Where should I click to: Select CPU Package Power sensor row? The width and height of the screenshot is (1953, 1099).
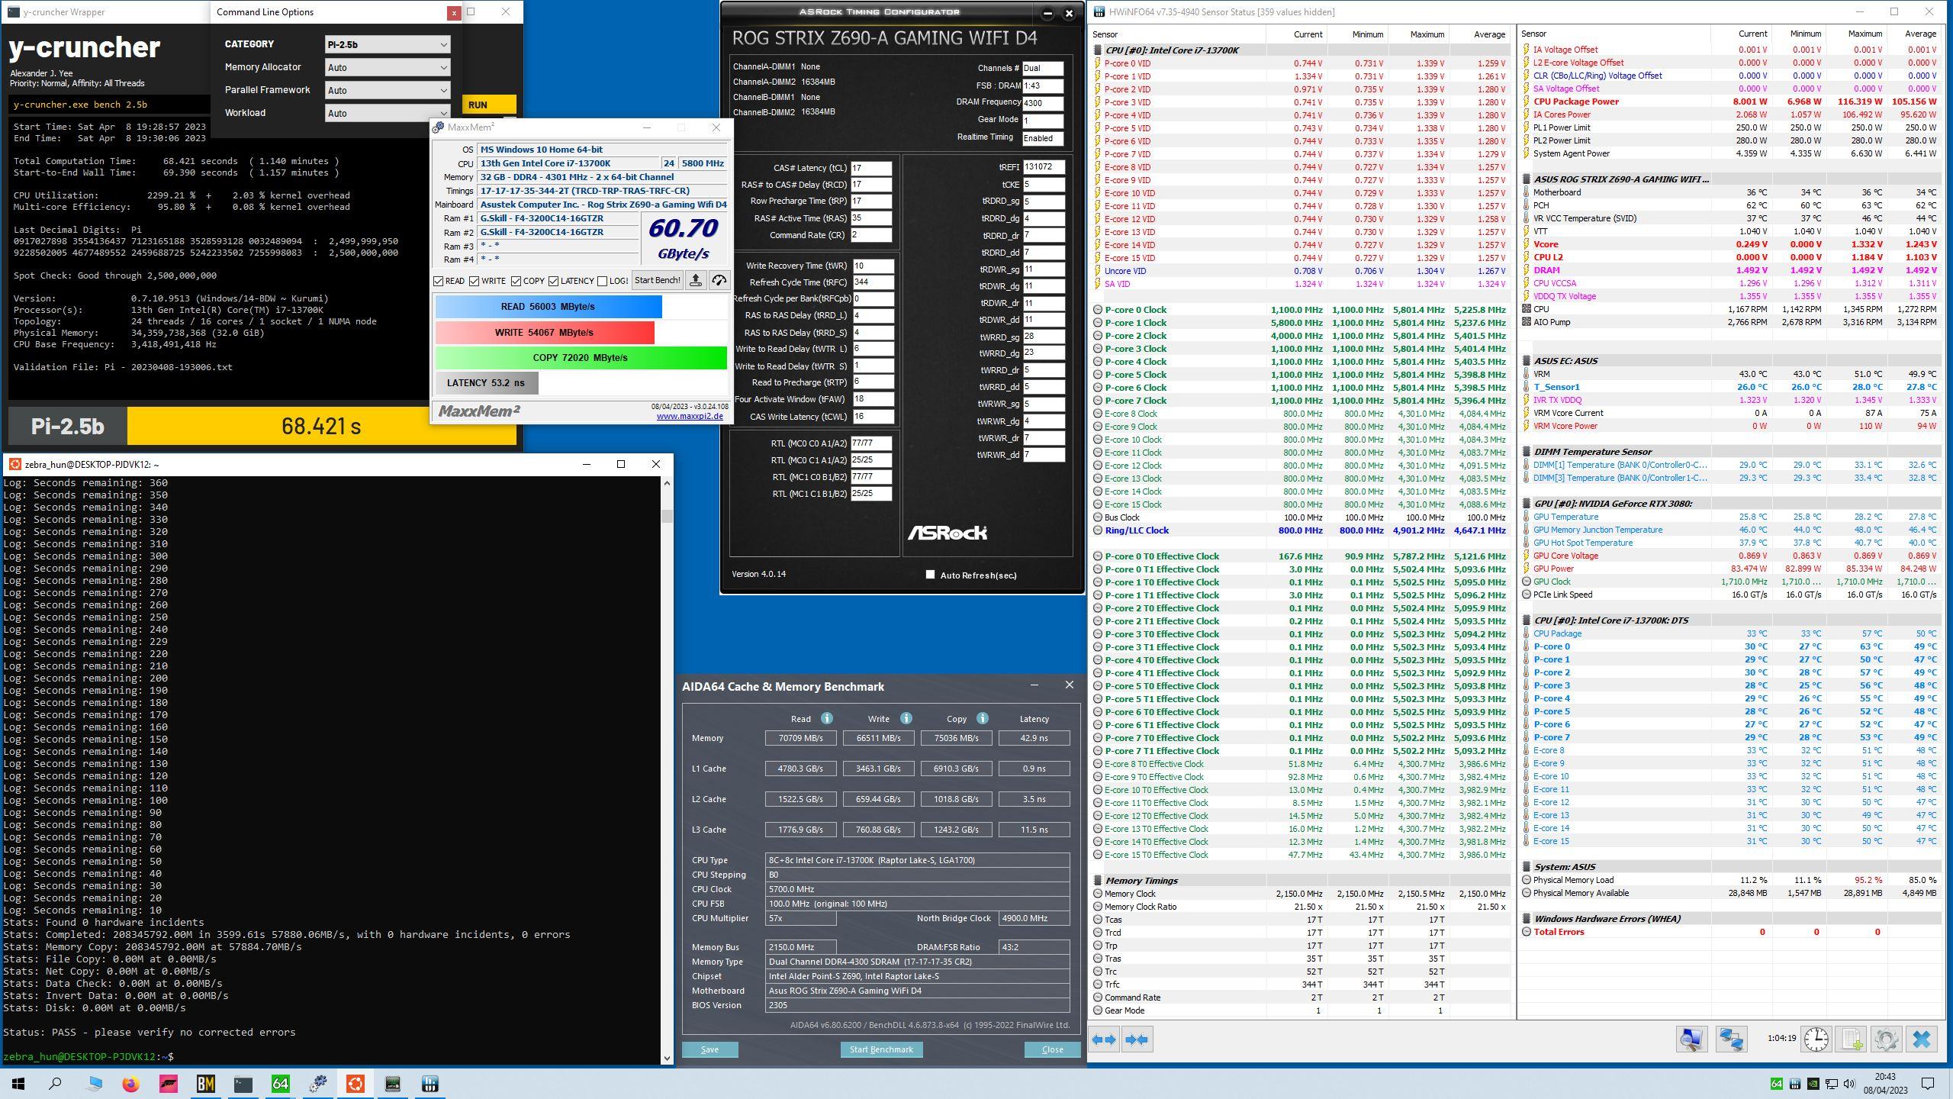point(1731,102)
